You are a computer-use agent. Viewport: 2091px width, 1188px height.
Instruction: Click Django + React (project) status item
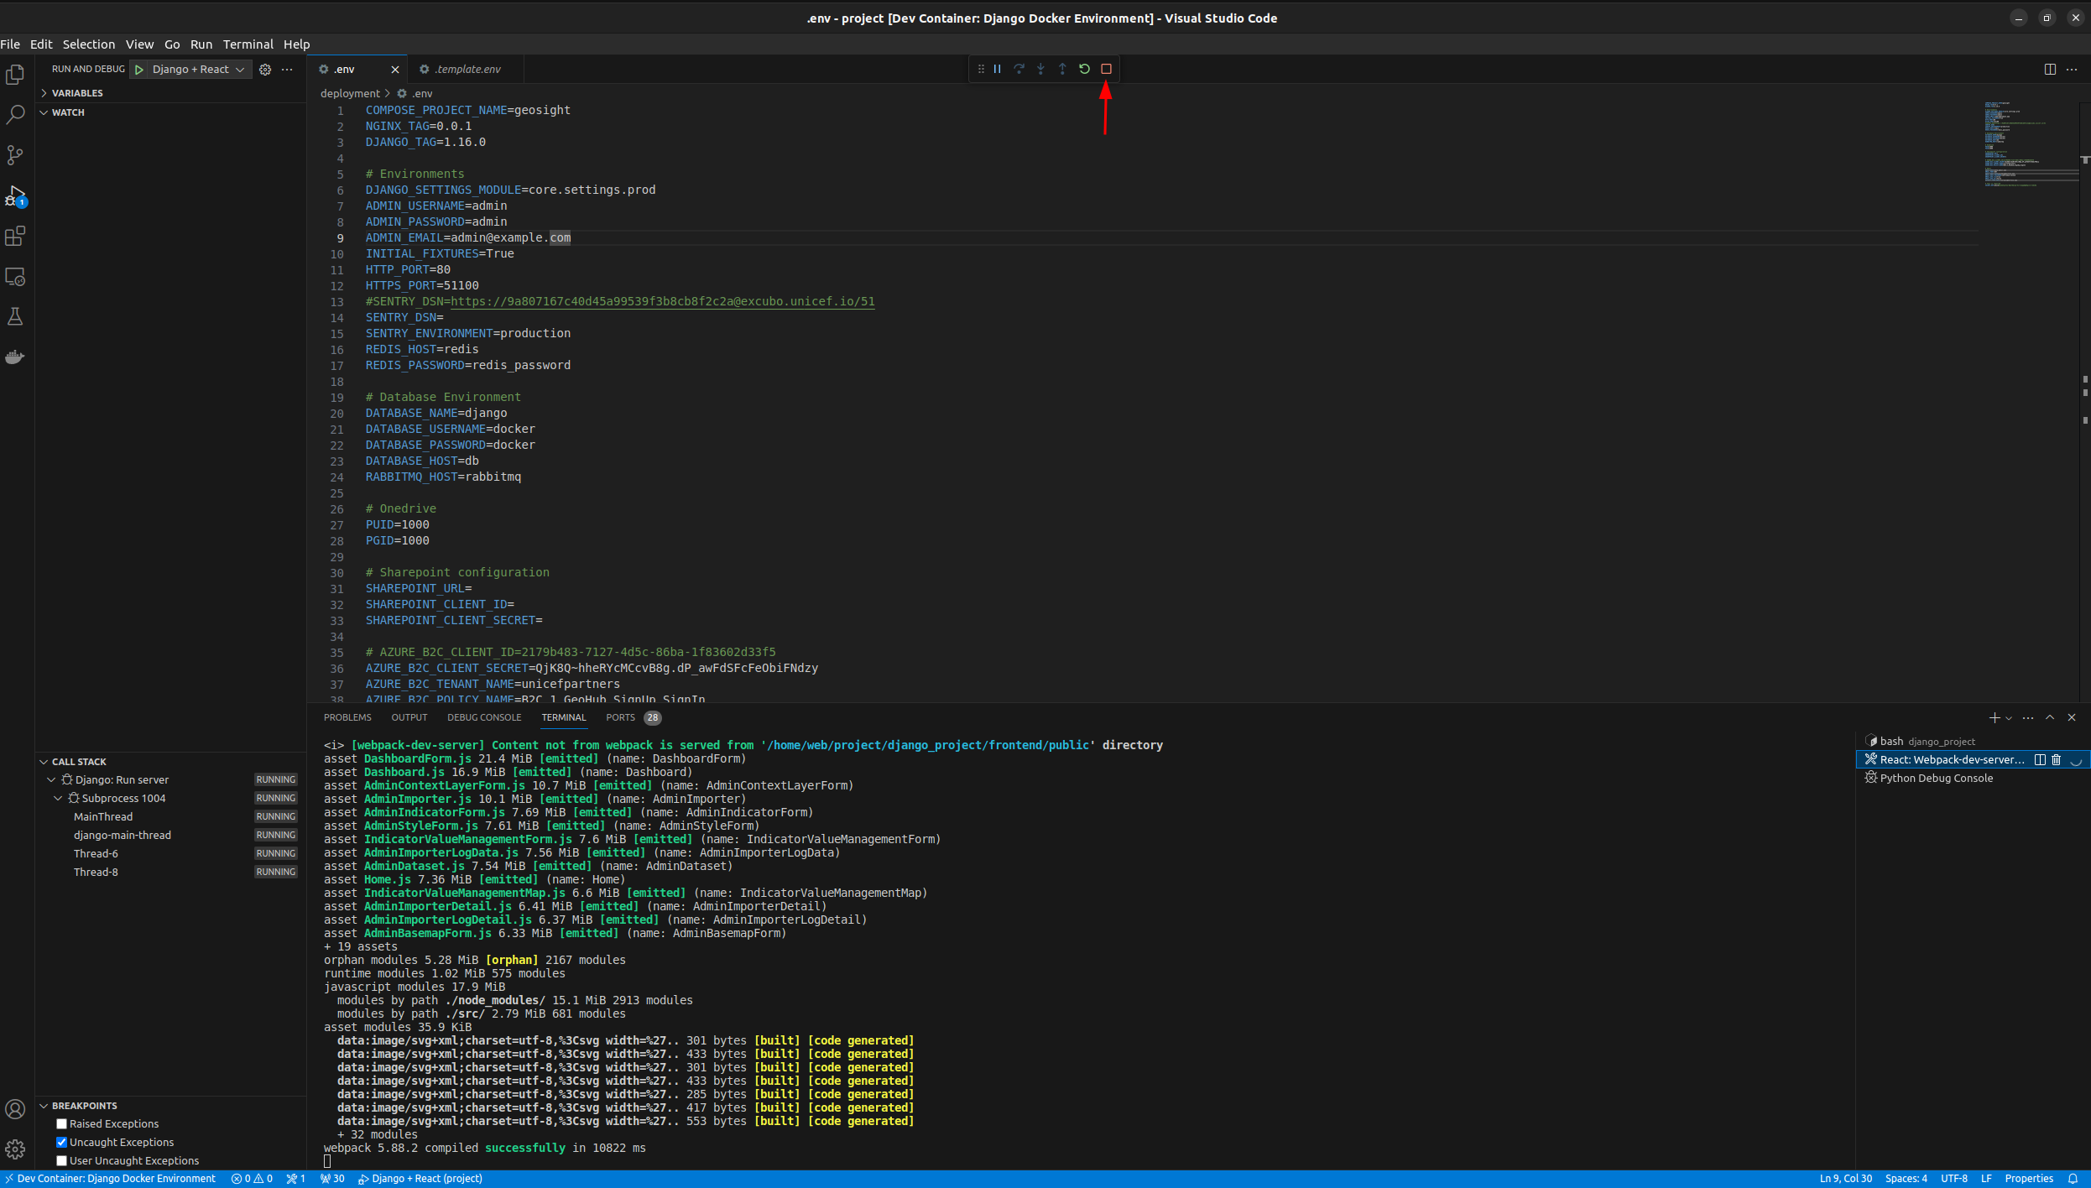(420, 1179)
